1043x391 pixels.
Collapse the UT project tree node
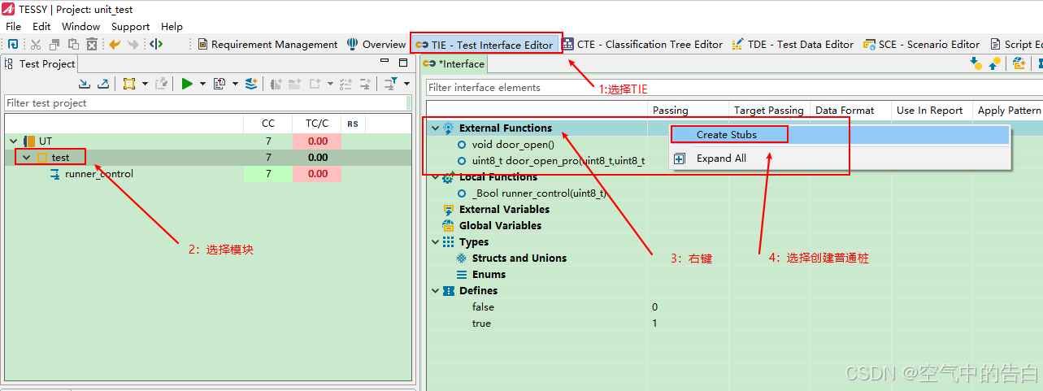13,141
